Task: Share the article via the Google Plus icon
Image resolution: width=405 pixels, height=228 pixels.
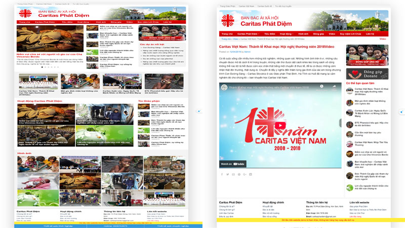Action: tap(245, 174)
